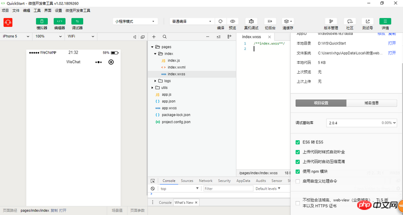This screenshot has width=403, height=215.
Task: Start real-device debugging (真机调试) bug icon
Action: click(251, 21)
